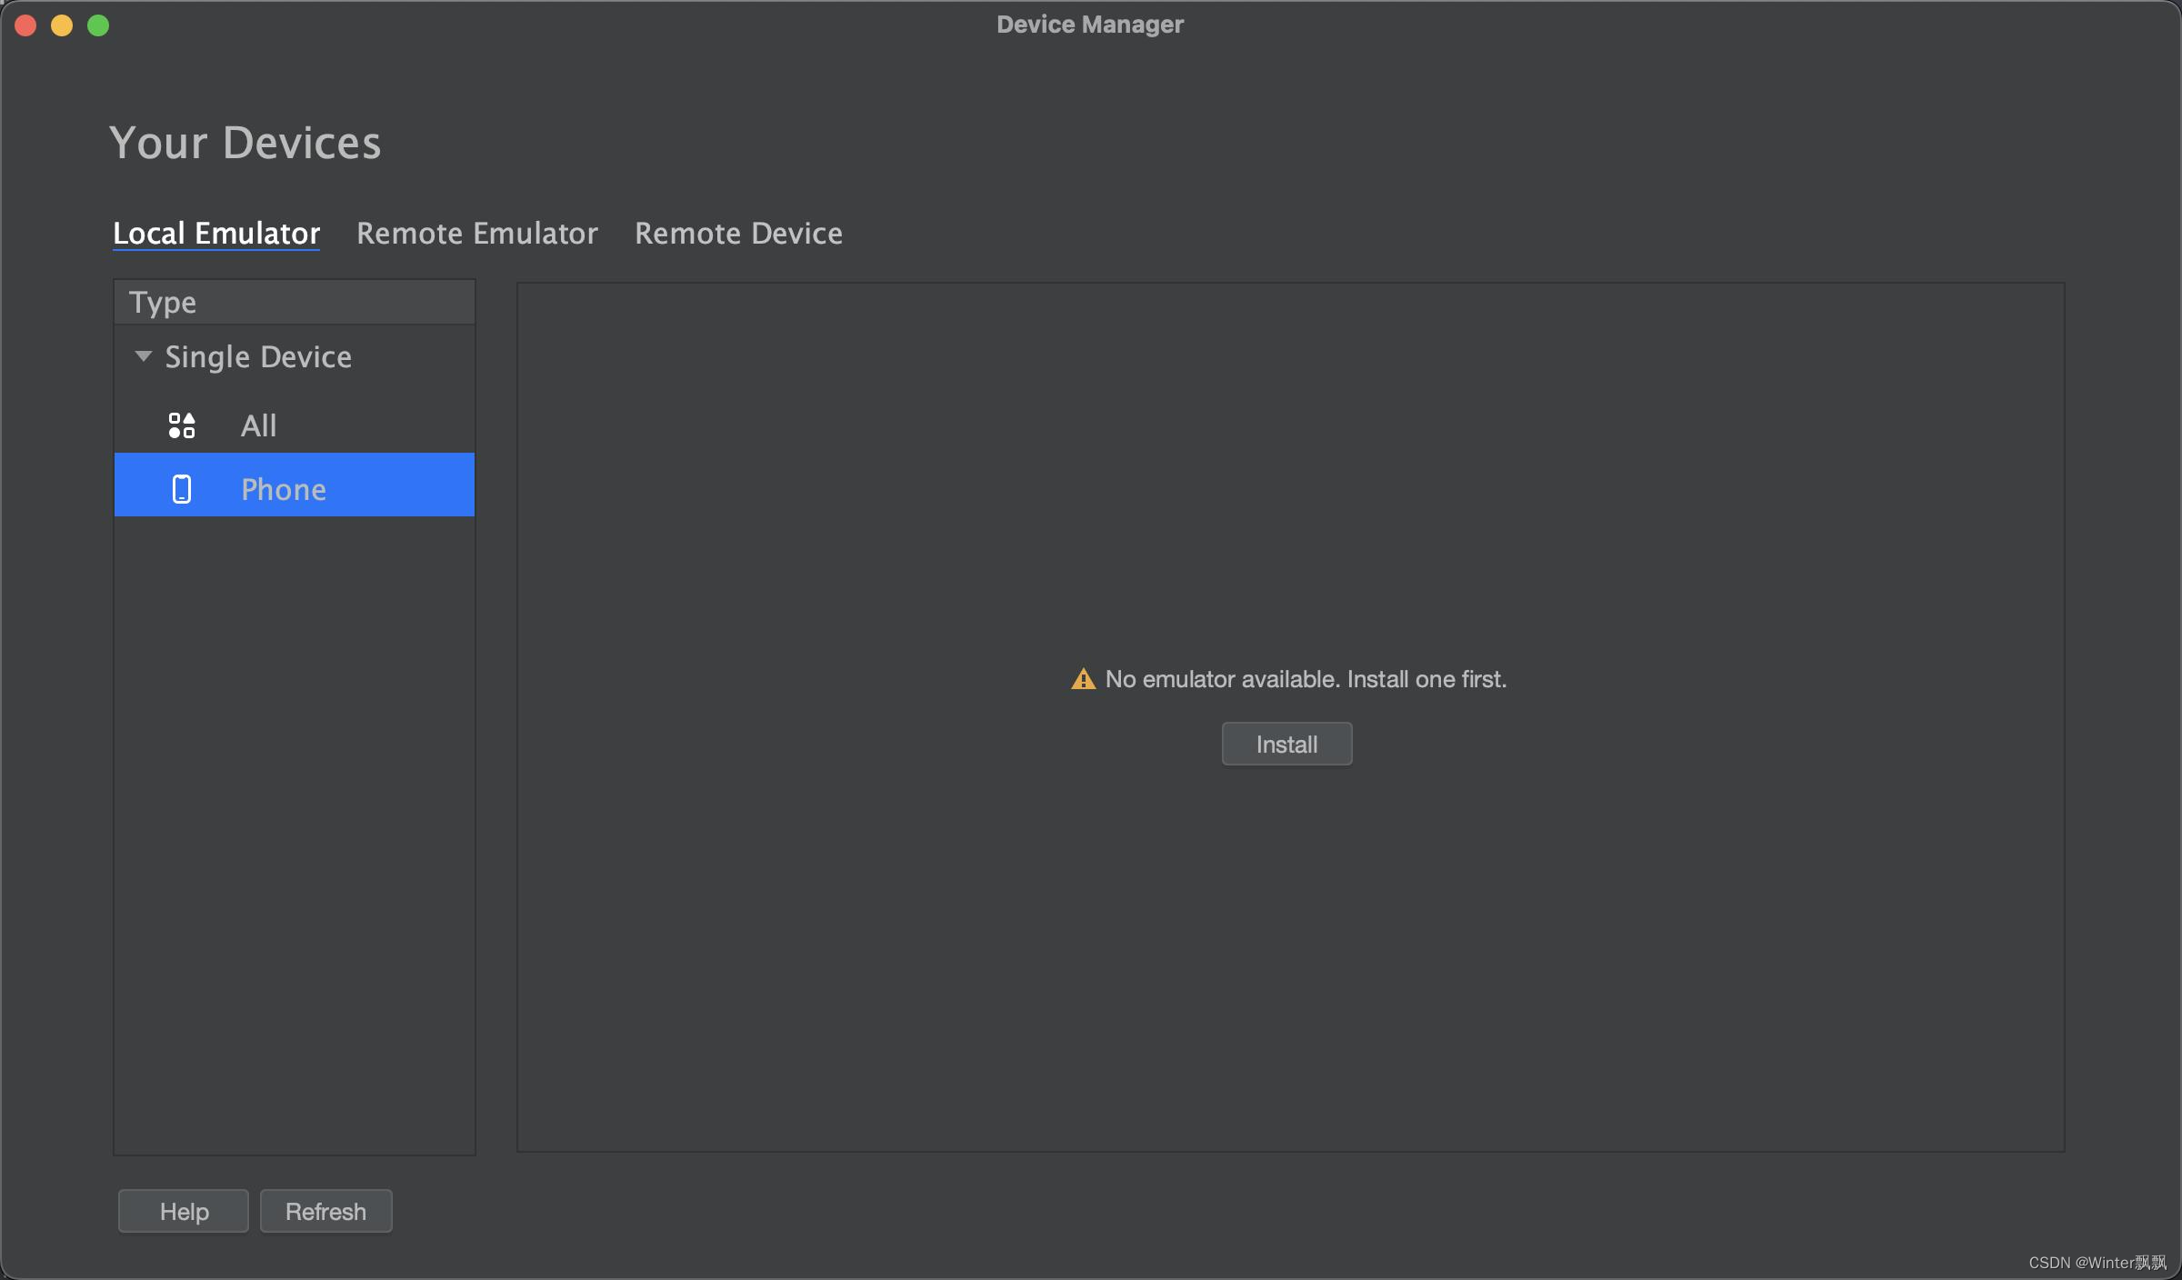Select the Phone device type row
2182x1280 pixels.
pyautogui.click(x=284, y=489)
